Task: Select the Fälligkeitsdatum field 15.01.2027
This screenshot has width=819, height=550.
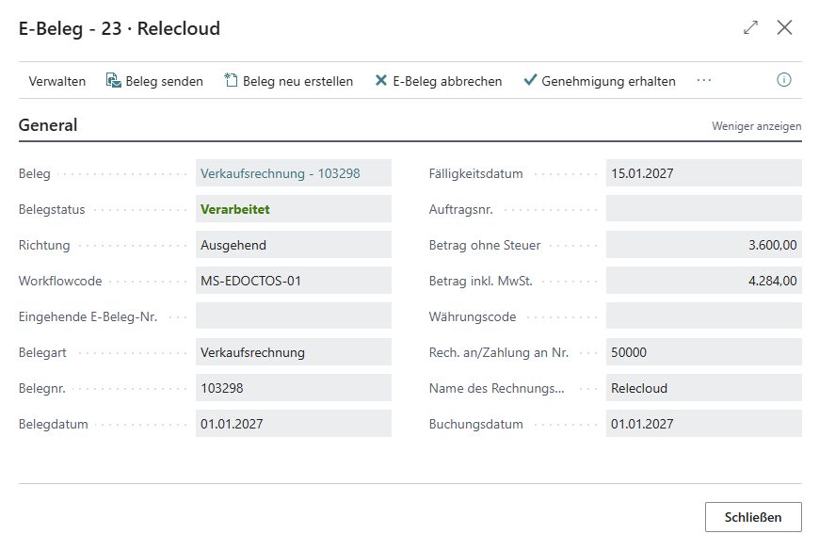Action: 704,173
